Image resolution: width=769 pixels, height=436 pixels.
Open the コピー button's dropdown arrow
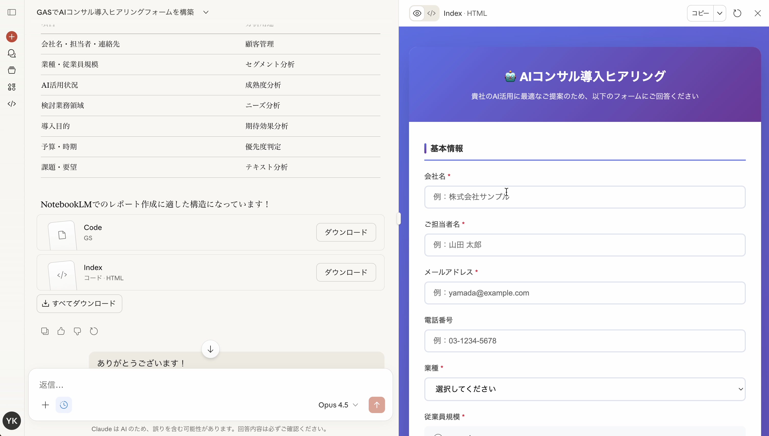720,13
